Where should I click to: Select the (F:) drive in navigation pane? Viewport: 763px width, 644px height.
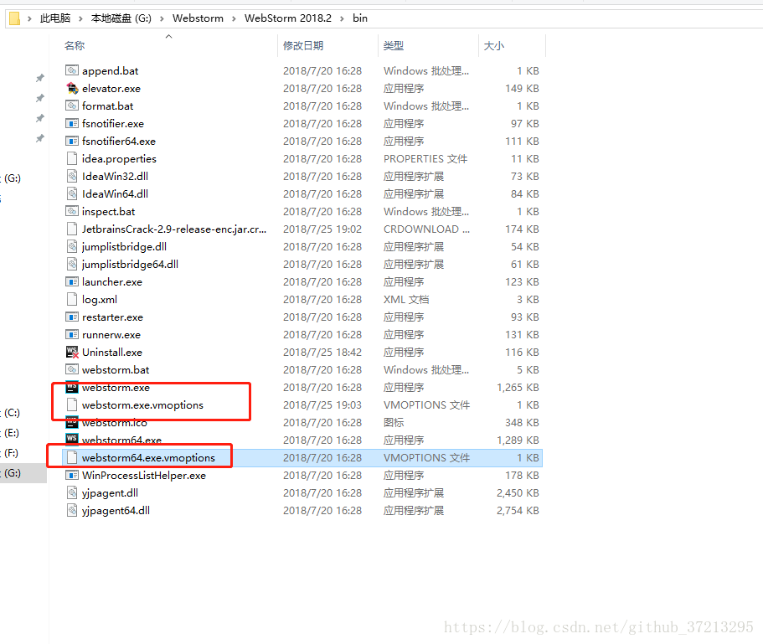click(x=11, y=453)
